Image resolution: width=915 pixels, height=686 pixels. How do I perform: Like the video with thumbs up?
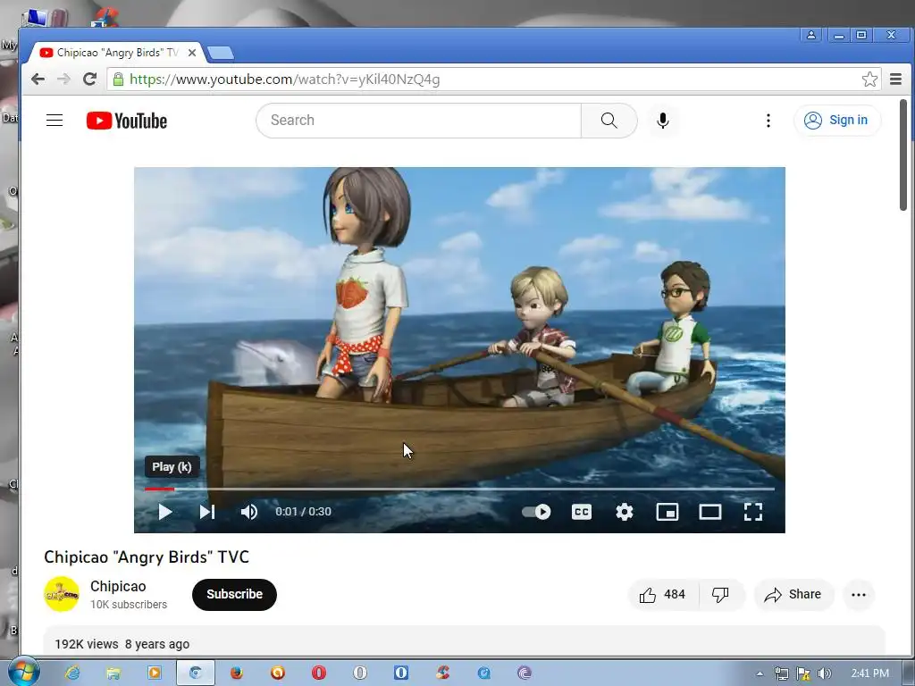(x=663, y=594)
